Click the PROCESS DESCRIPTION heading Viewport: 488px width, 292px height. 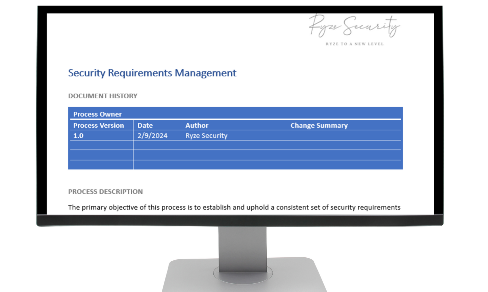pyautogui.click(x=105, y=192)
